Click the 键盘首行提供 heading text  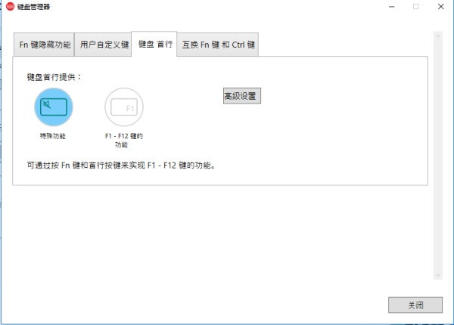pos(54,77)
